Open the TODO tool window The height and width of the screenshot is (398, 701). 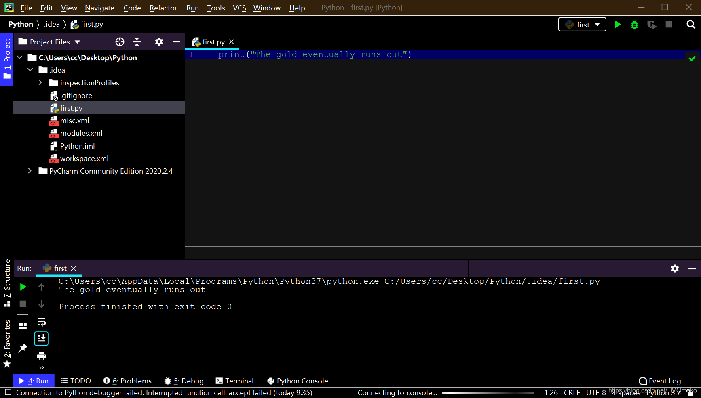pyautogui.click(x=76, y=381)
